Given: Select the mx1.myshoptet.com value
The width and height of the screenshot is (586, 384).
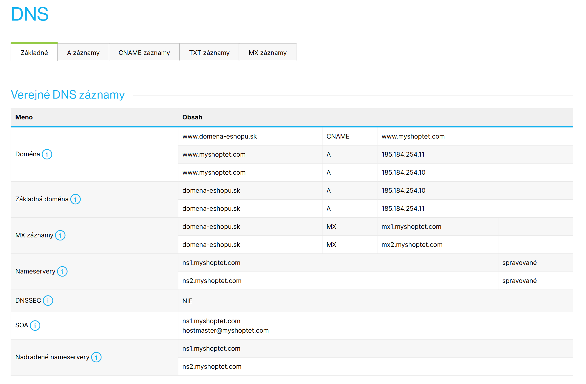Looking at the screenshot, I should [411, 227].
